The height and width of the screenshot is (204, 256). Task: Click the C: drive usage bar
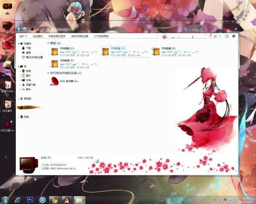coord(79,52)
